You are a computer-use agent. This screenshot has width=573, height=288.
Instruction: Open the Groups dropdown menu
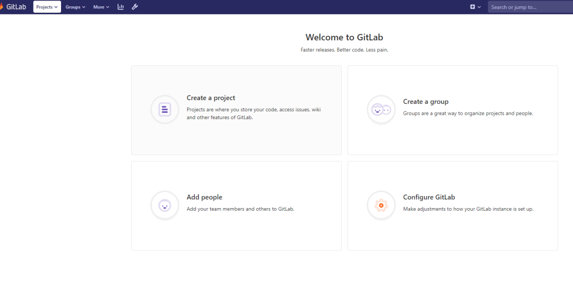[75, 7]
